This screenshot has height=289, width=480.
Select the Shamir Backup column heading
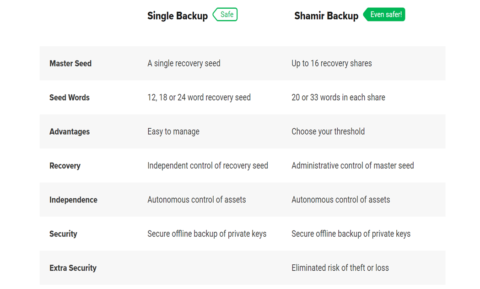pyautogui.click(x=326, y=16)
